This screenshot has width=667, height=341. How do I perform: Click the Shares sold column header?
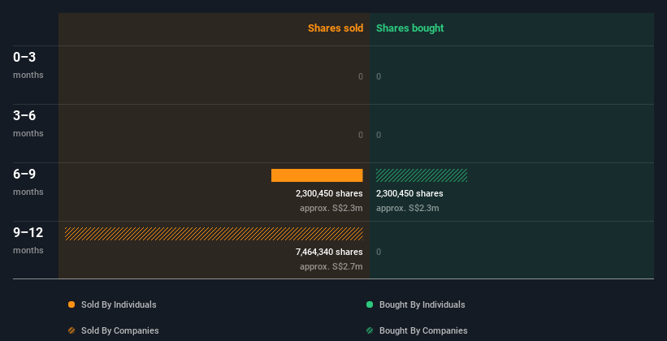point(335,28)
